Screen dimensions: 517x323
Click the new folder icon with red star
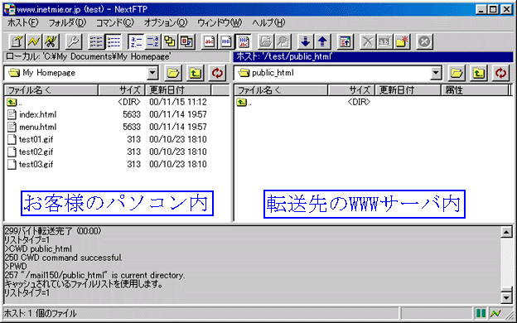pos(402,41)
